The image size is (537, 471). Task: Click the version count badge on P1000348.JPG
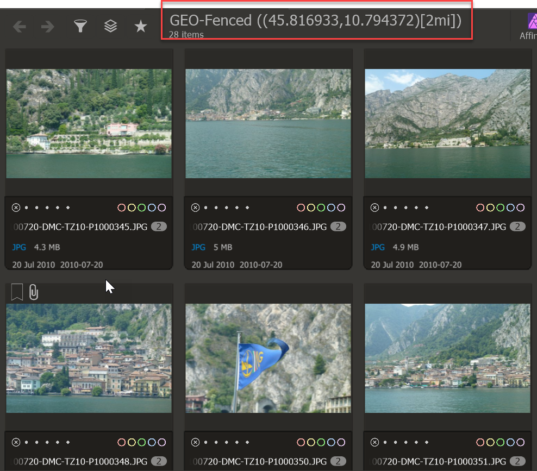[x=159, y=461]
